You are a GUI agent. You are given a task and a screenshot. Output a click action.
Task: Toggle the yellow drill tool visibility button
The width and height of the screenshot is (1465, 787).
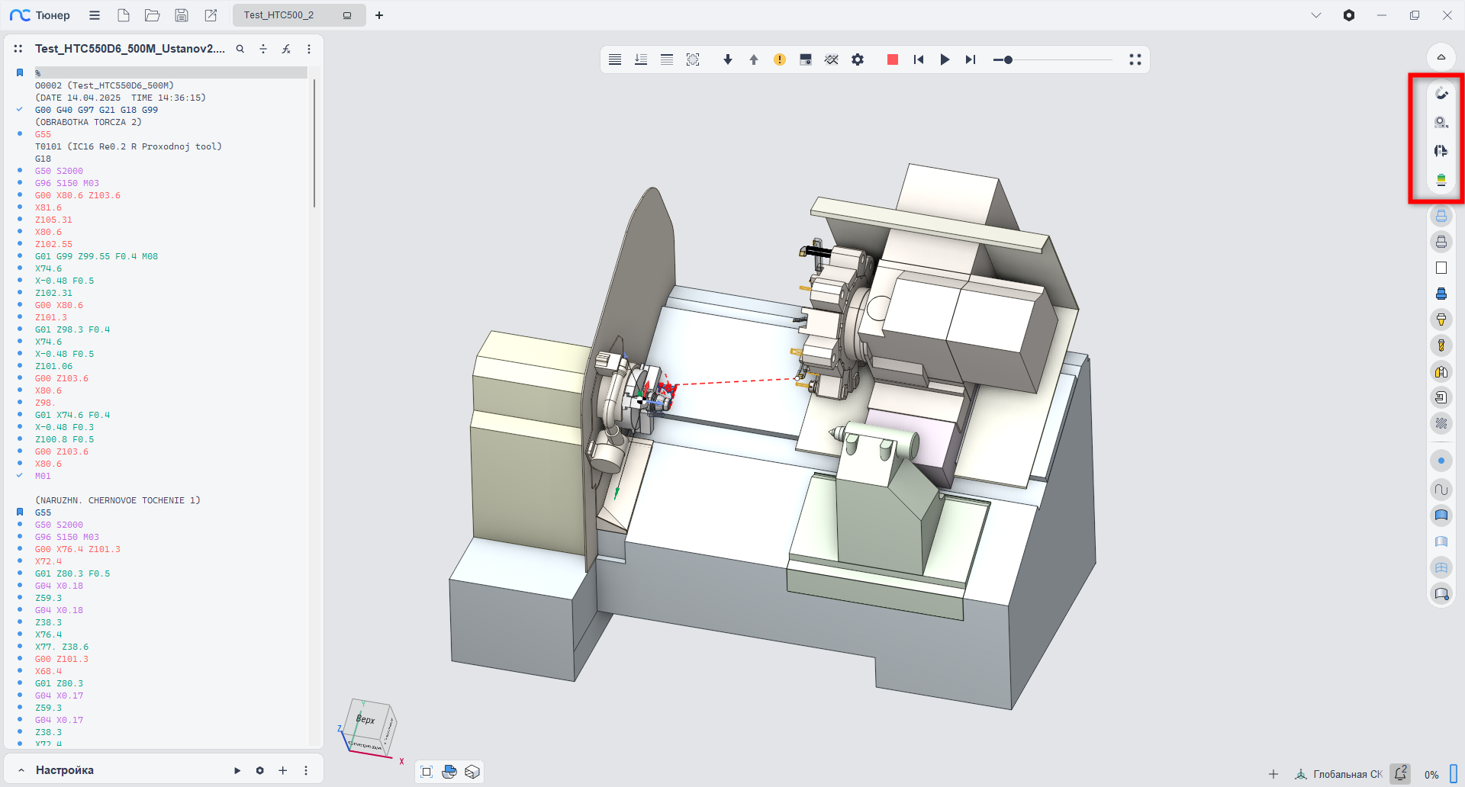pyautogui.click(x=1441, y=345)
